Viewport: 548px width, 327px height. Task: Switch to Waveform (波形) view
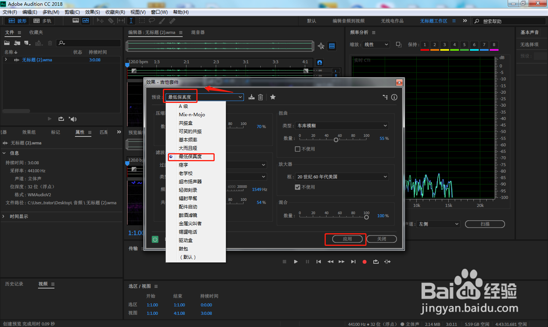[x=18, y=21]
